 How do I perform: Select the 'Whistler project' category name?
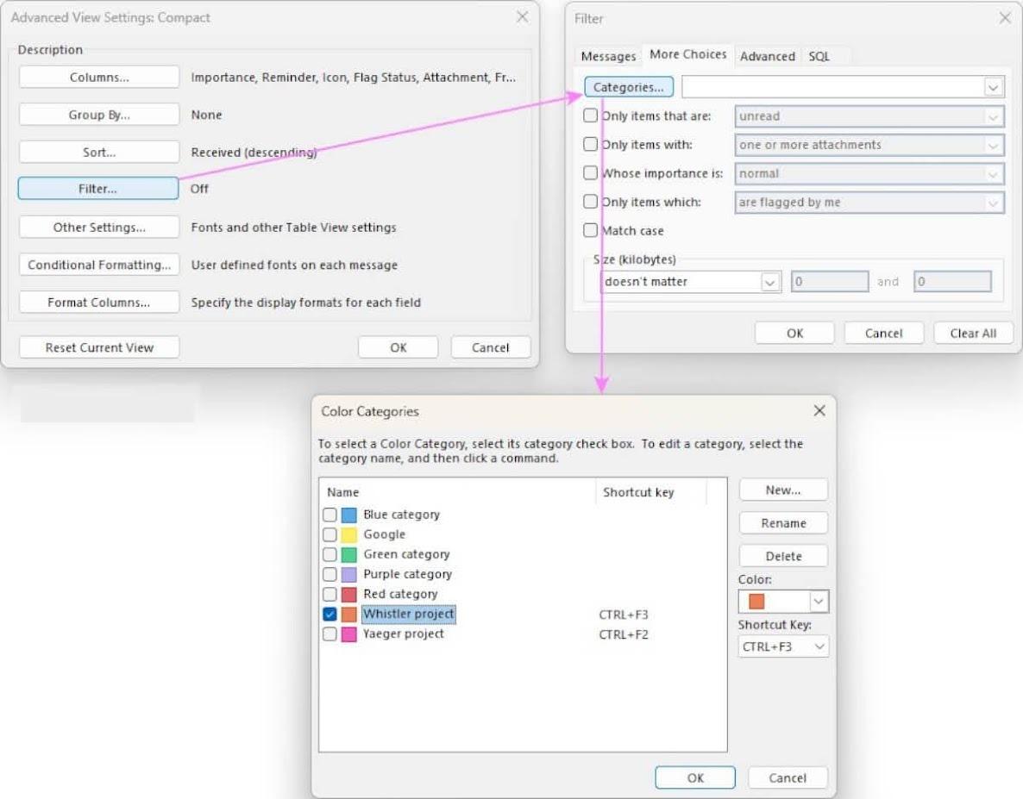[x=408, y=614]
